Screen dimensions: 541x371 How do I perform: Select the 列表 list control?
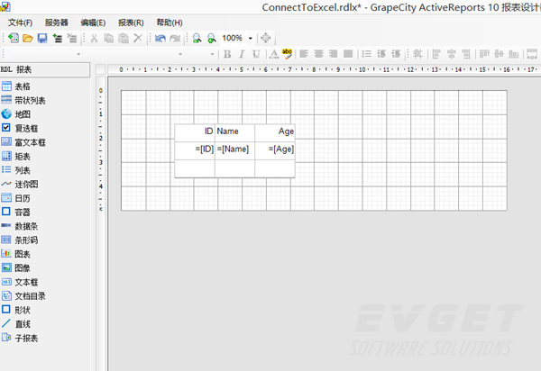(x=16, y=170)
